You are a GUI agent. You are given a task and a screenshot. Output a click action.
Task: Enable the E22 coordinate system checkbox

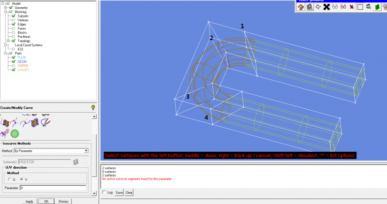pos(14,49)
